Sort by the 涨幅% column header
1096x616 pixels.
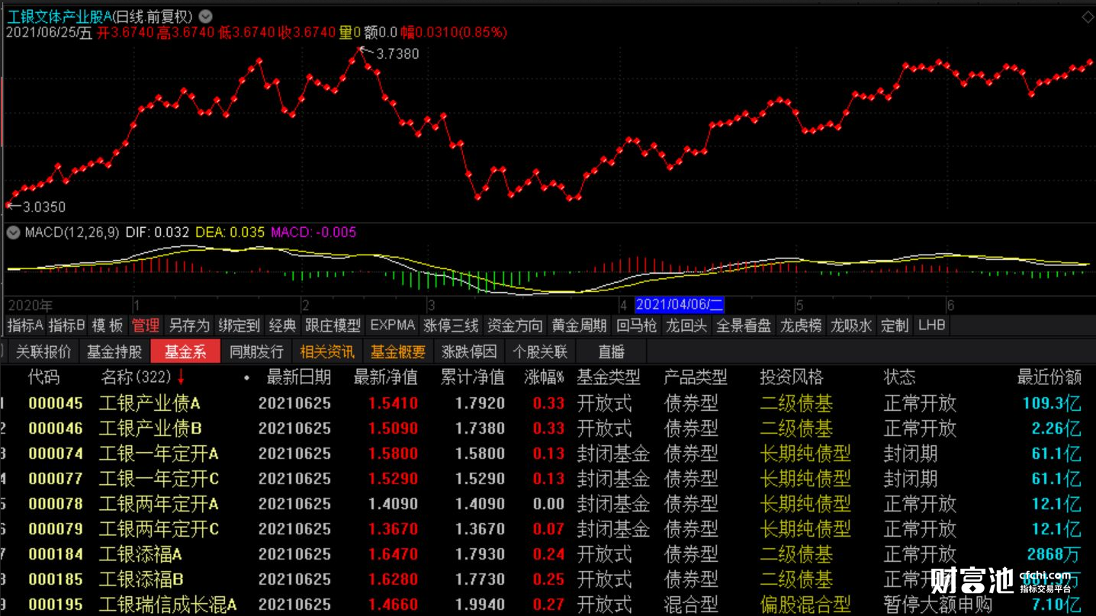tap(544, 377)
